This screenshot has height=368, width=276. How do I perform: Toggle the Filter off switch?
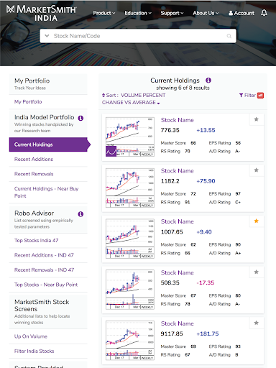pyautogui.click(x=260, y=96)
